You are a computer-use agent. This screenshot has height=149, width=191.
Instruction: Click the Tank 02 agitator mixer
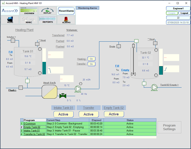(x=133, y=60)
